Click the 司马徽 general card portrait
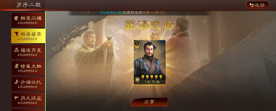 (x=150, y=63)
